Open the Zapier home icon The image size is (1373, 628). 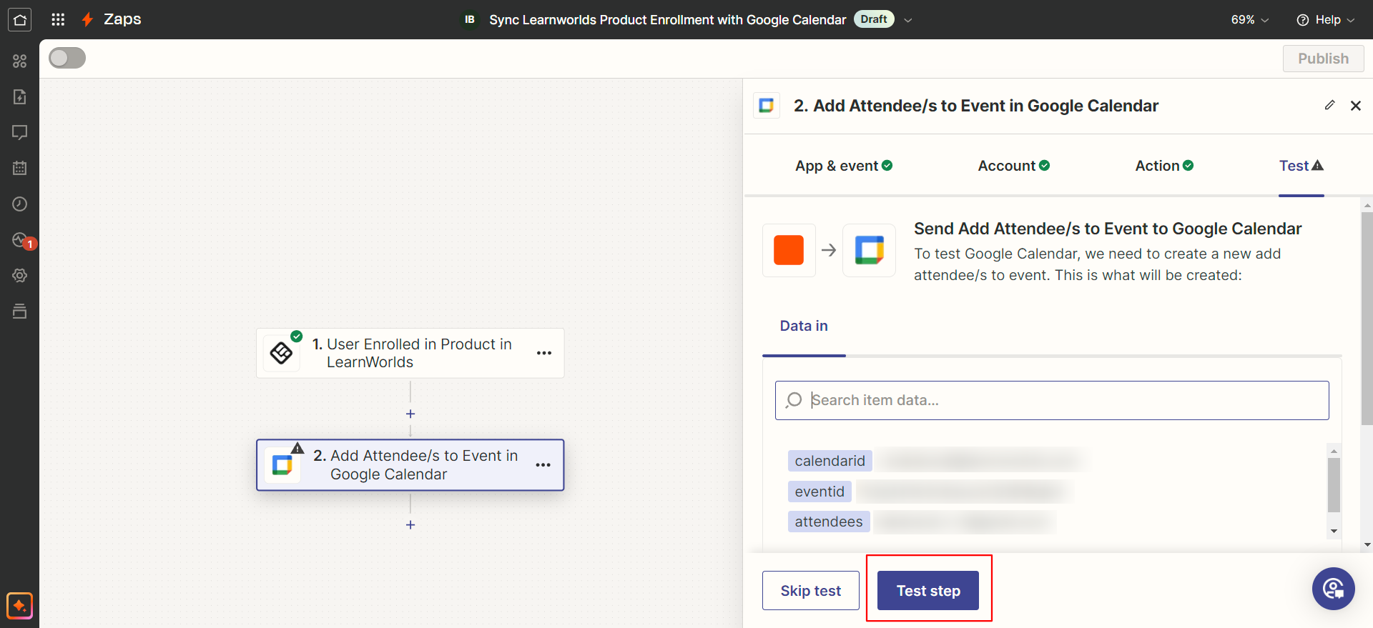pyautogui.click(x=19, y=19)
